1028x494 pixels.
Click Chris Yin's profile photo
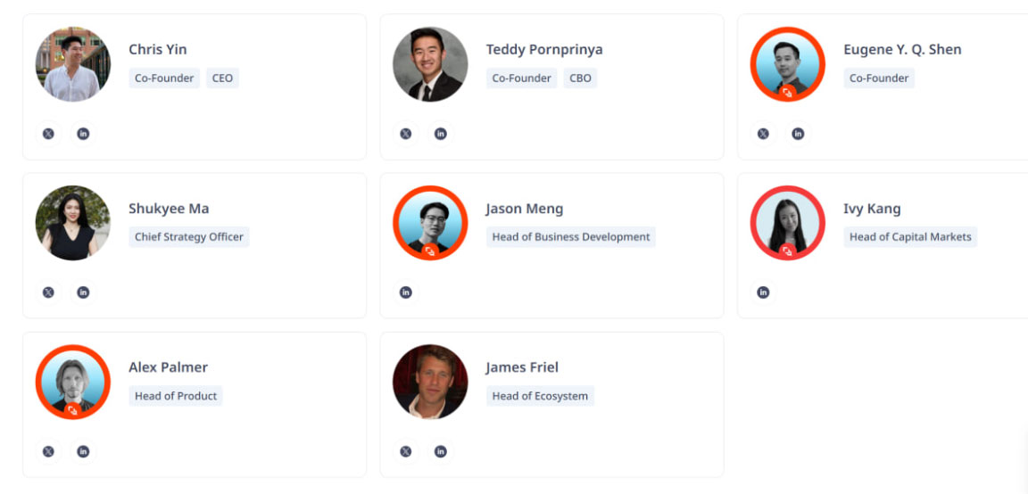coord(73,64)
